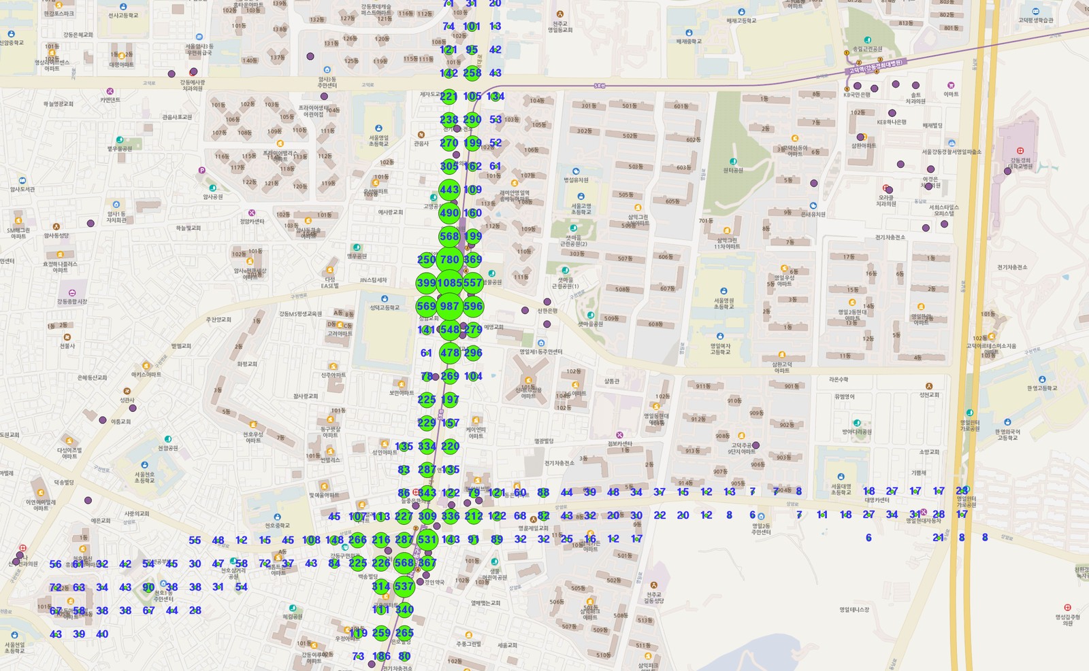Select the green bubble labeled 531
This screenshot has width=1089, height=671.
pos(427,540)
